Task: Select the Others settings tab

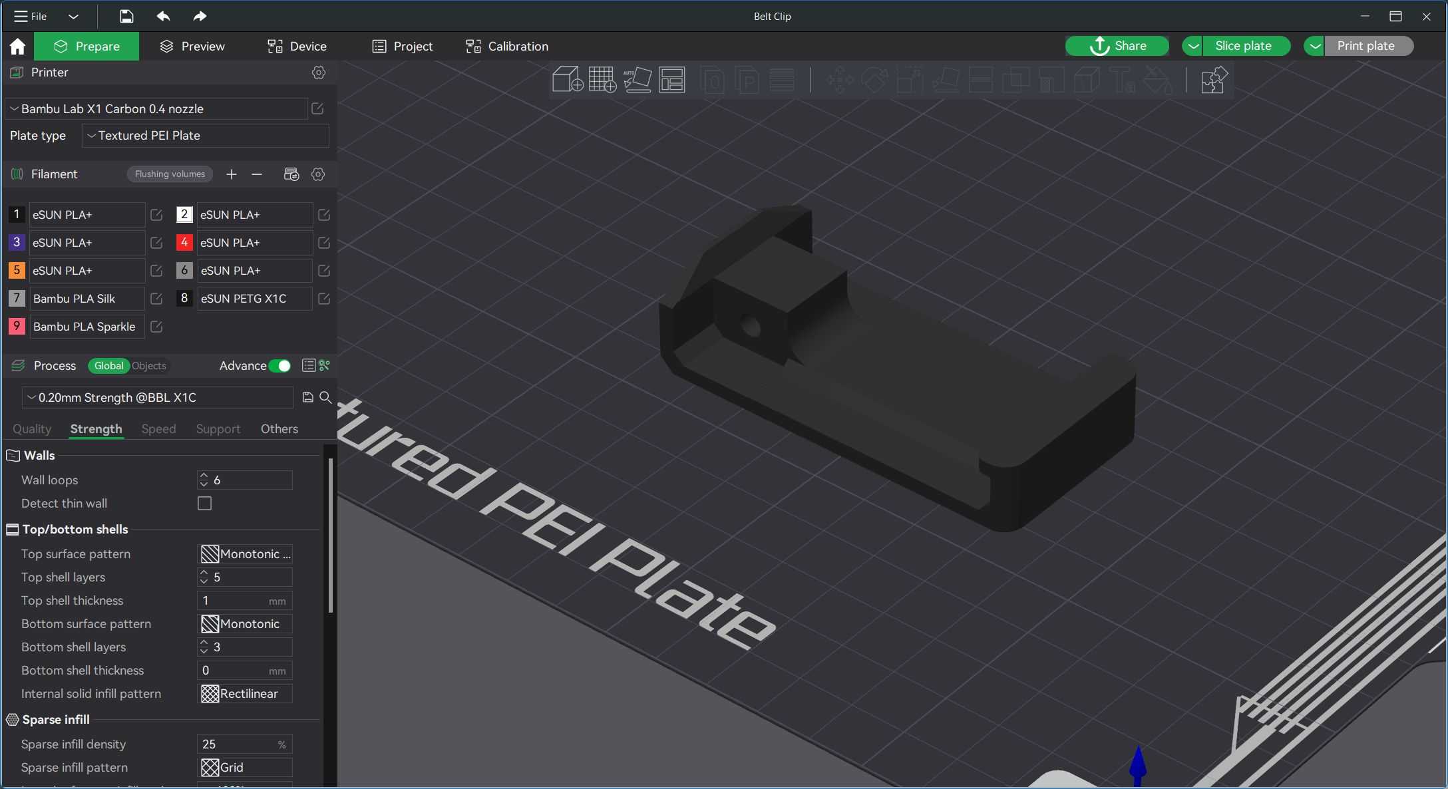Action: click(279, 429)
